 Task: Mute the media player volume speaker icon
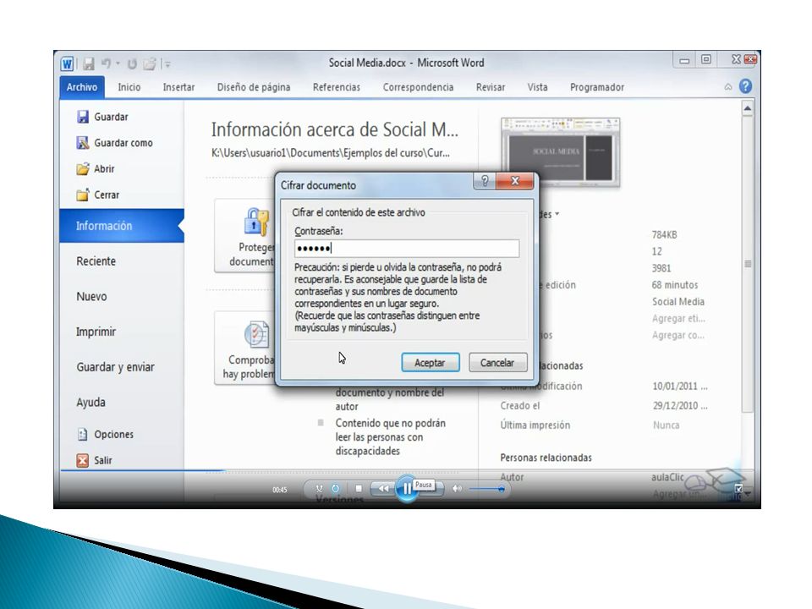pos(457,488)
